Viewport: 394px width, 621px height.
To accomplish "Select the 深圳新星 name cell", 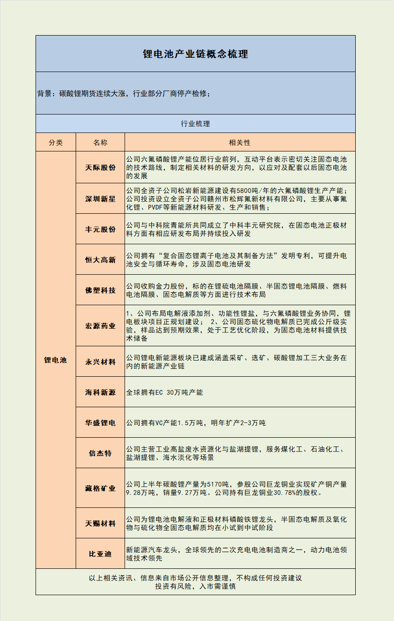I will pos(100,199).
